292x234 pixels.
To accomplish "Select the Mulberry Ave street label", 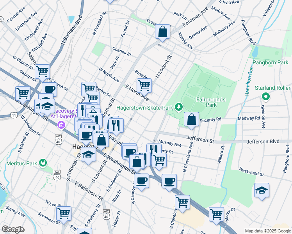I will coord(224,28).
